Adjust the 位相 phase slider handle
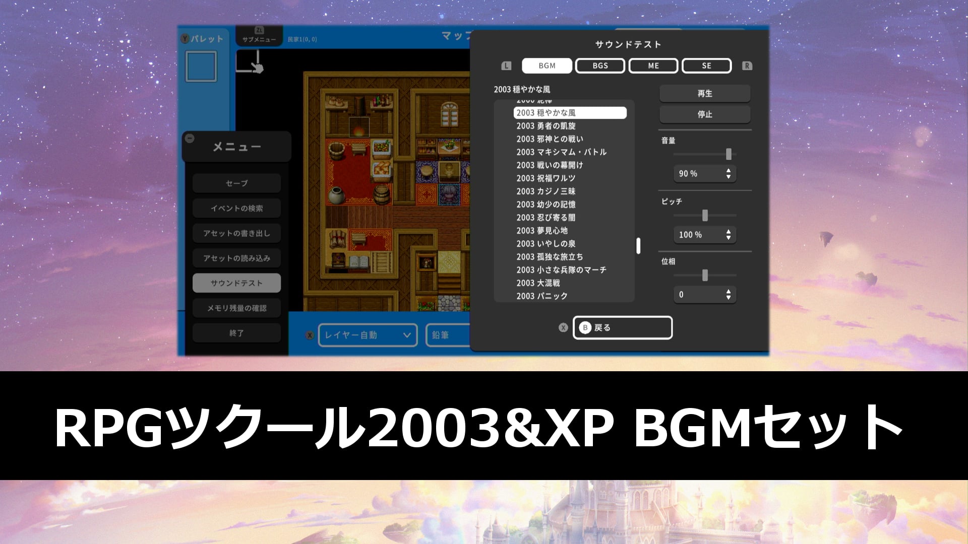 [x=705, y=275]
